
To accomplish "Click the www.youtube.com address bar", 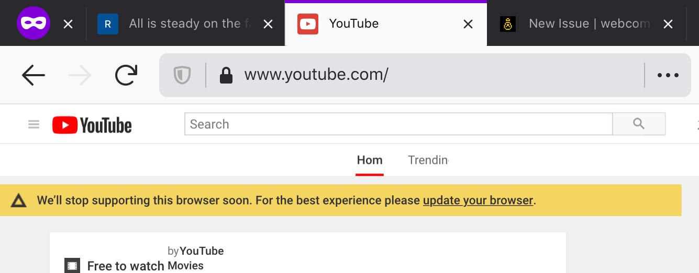I will (419, 75).
